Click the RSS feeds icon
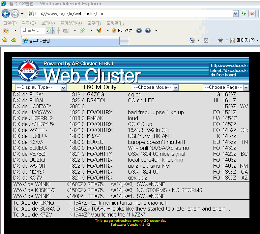260x234 pixels. click(206, 40)
